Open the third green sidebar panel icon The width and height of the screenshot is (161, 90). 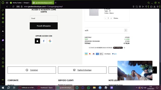tap(3, 18)
